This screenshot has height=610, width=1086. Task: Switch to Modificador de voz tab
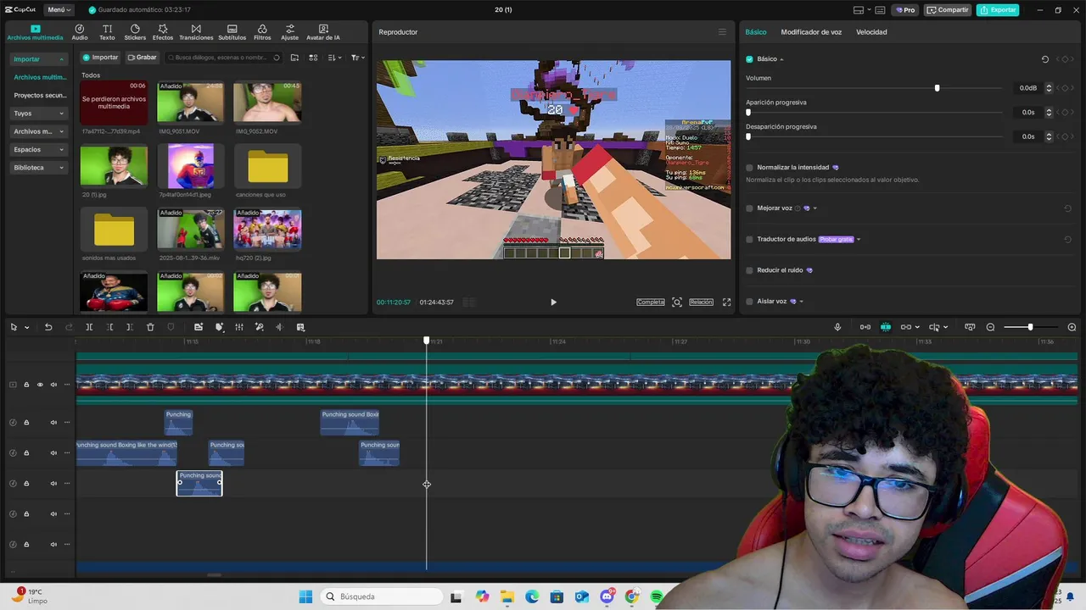pos(811,32)
